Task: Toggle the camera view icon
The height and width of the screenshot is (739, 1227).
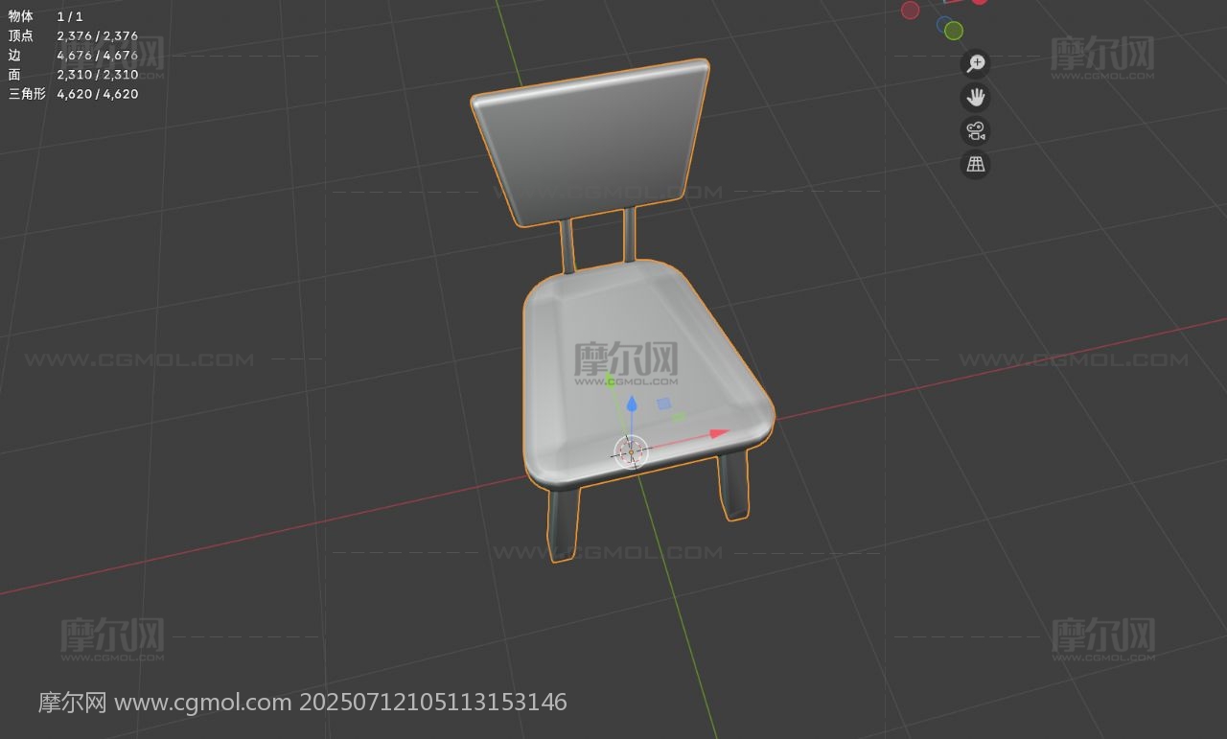Action: 975,130
